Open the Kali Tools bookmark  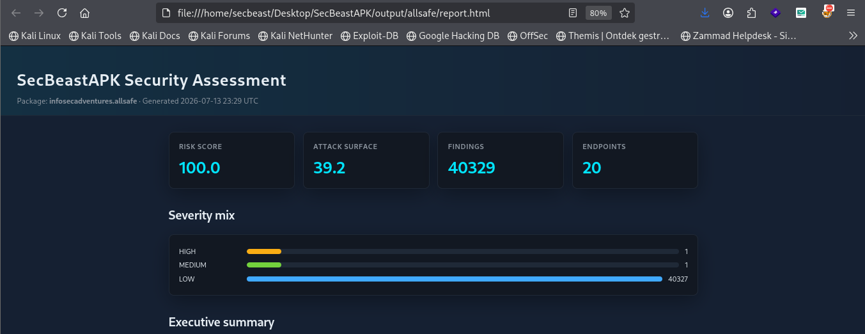(x=95, y=36)
